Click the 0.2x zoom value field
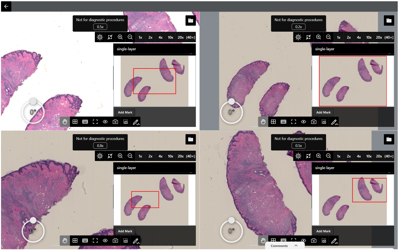 (x=298, y=27)
